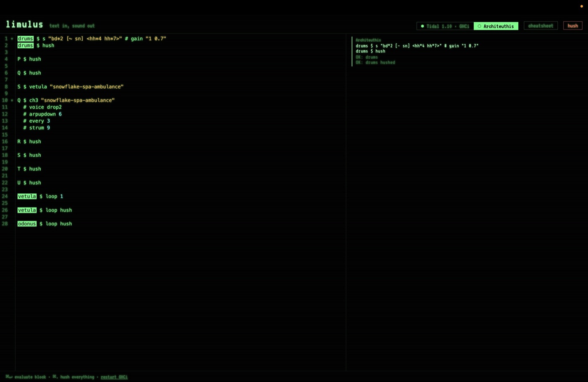Click 'OK: drums hushed' log message
Screen dimensions: 588x382
tap(375, 63)
